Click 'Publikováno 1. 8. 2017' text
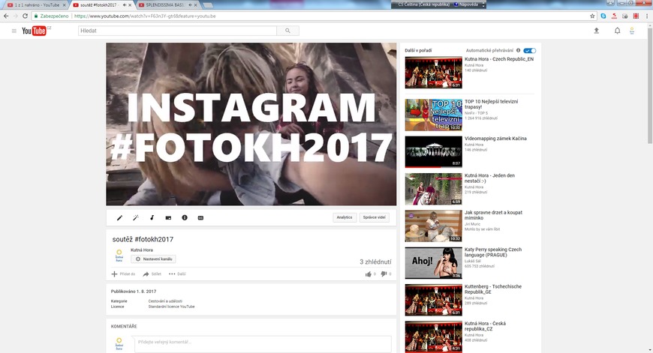653x353 pixels. click(134, 292)
